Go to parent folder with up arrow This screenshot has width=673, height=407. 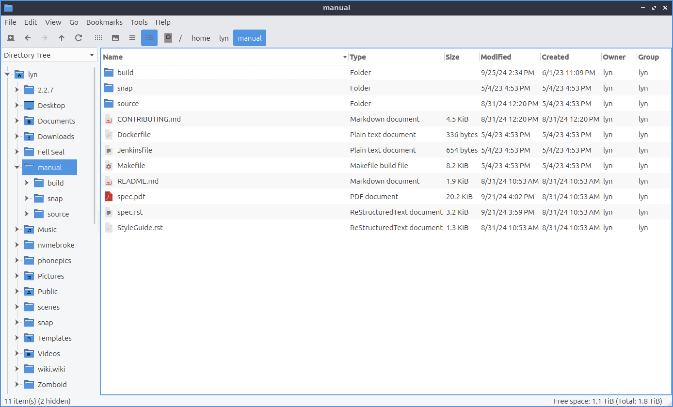[62, 38]
